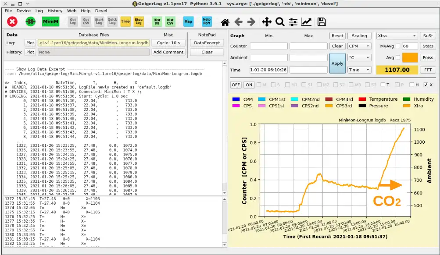
Task: Toggle the green device connection icon
Action: 30,21
